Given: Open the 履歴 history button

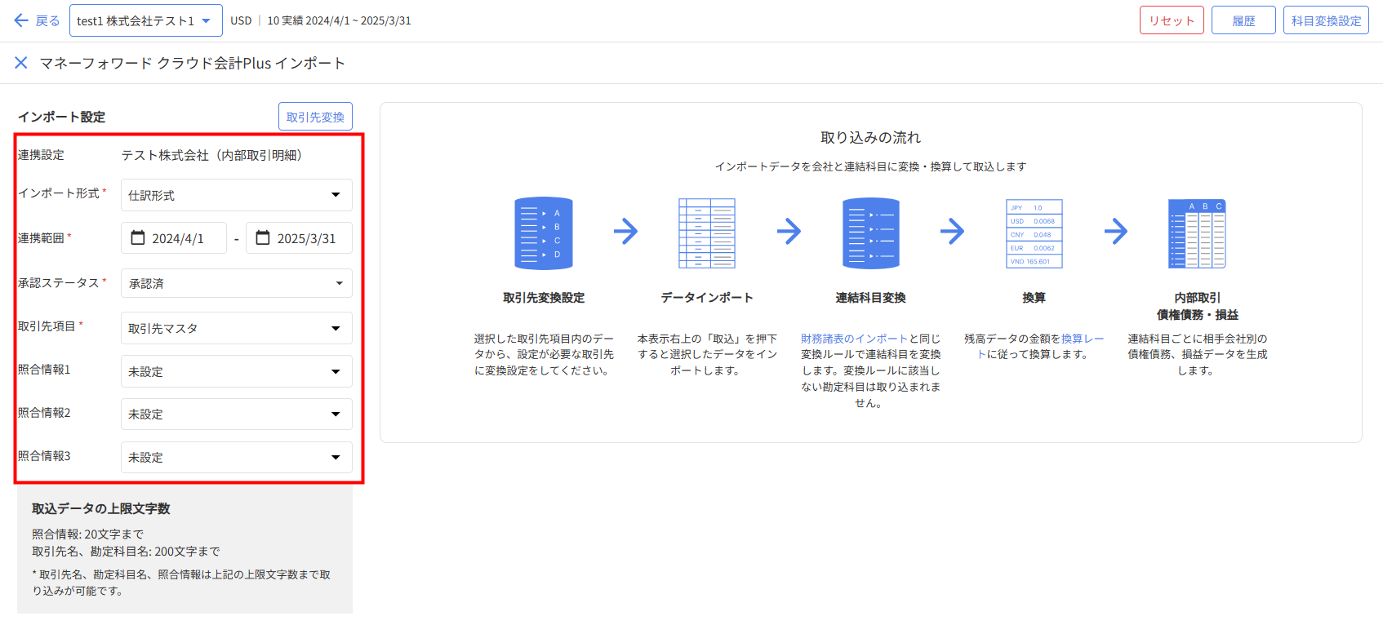Looking at the screenshot, I should click(1243, 20).
